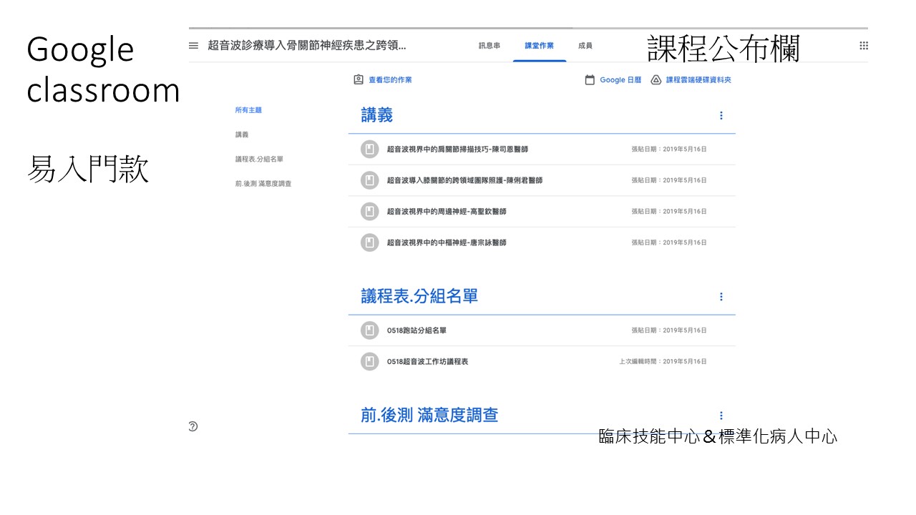Select 前.後測 滿意度調查 in the sidebar

point(263,184)
